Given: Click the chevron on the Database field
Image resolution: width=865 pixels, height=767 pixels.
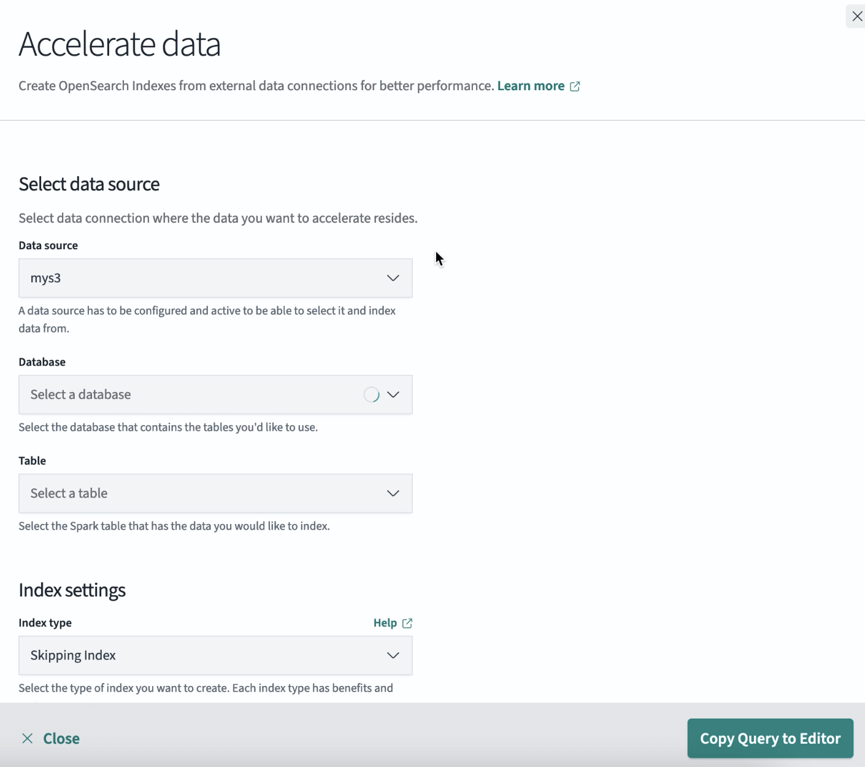Looking at the screenshot, I should click(x=393, y=395).
